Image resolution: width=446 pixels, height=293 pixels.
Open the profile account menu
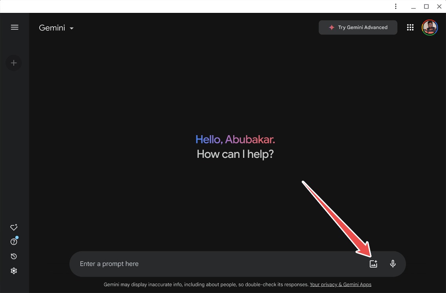(x=430, y=27)
